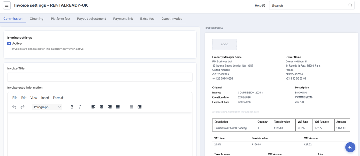Click invoice number COMMISSION-2026-1

pos(251,93)
